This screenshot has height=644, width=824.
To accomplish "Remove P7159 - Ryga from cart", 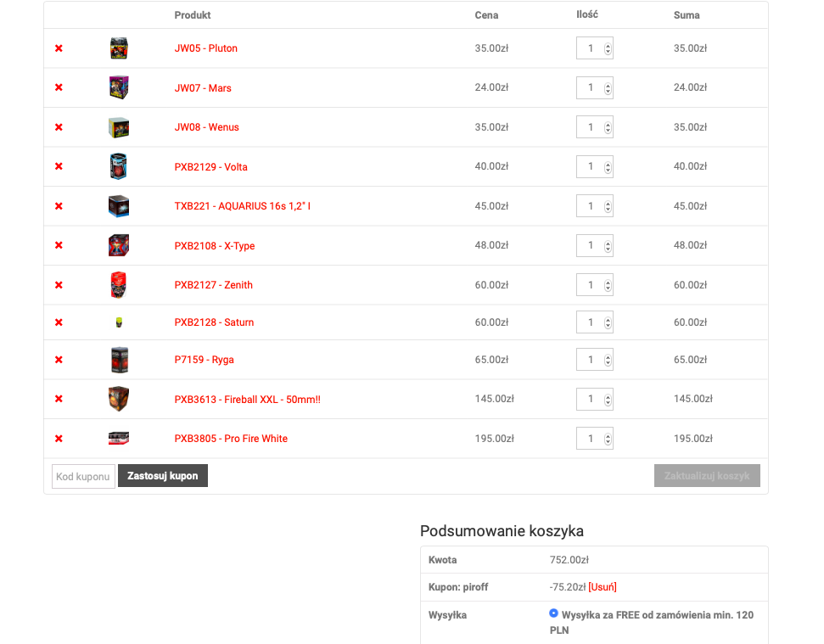I will [x=59, y=360].
